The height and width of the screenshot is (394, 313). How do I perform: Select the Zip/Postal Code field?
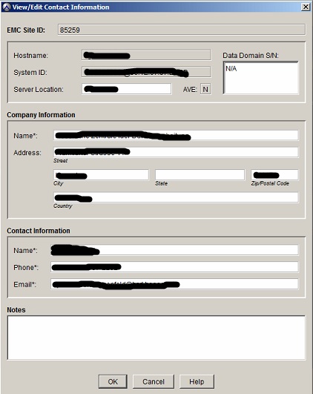click(275, 175)
